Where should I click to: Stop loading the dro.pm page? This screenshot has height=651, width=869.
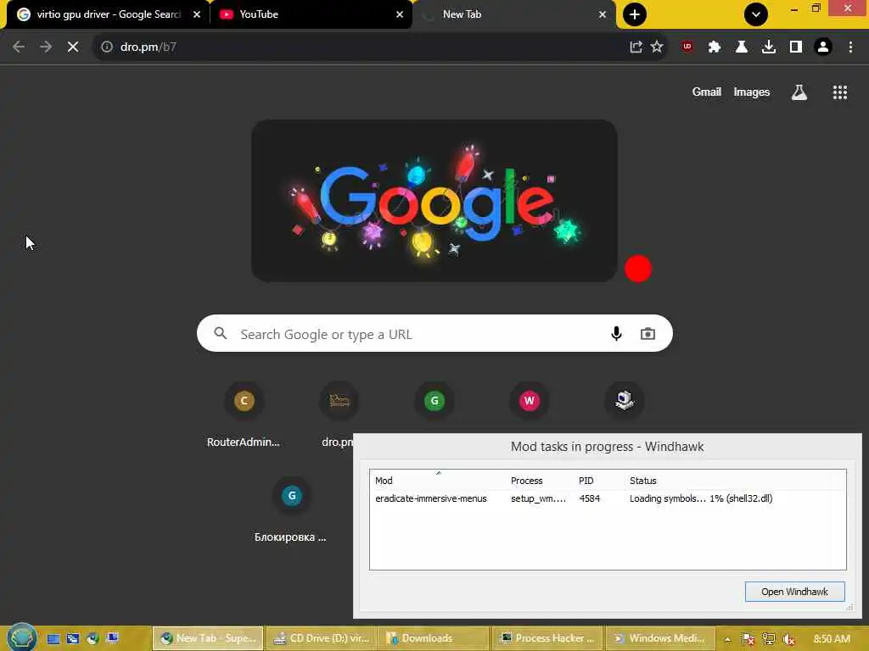pyautogui.click(x=73, y=47)
